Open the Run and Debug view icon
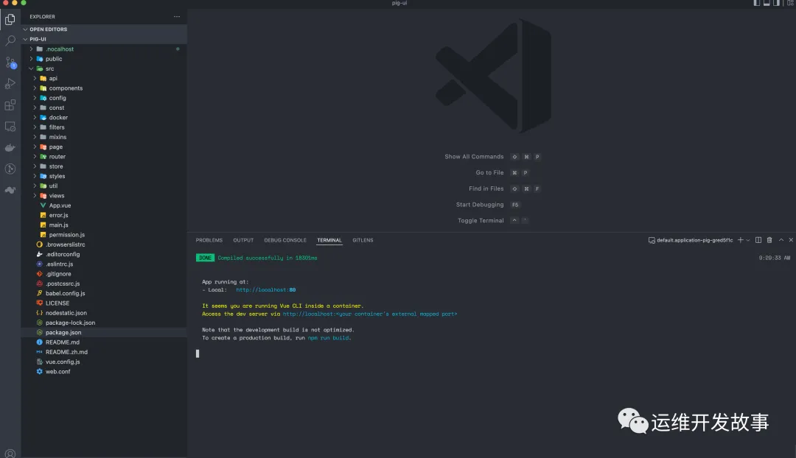 click(10, 84)
